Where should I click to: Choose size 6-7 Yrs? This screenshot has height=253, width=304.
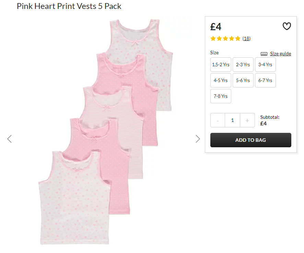click(x=265, y=80)
